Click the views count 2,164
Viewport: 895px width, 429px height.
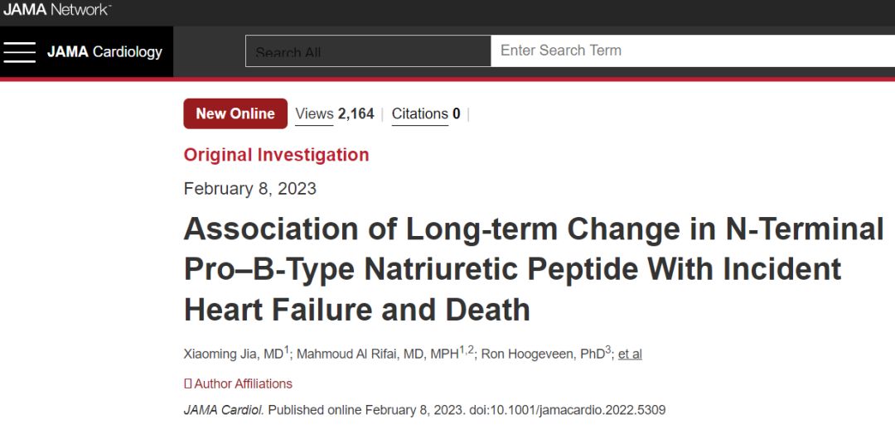click(356, 114)
